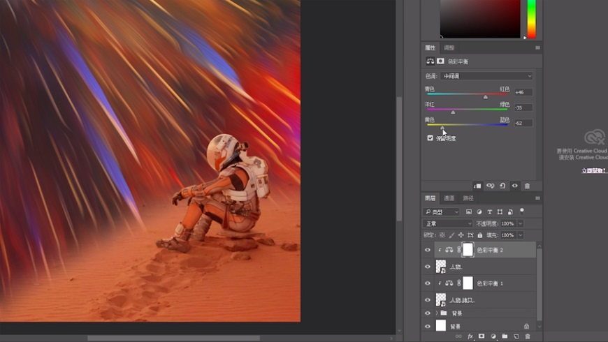
Task: Click cyan-red slider handle
Action: tap(485, 97)
